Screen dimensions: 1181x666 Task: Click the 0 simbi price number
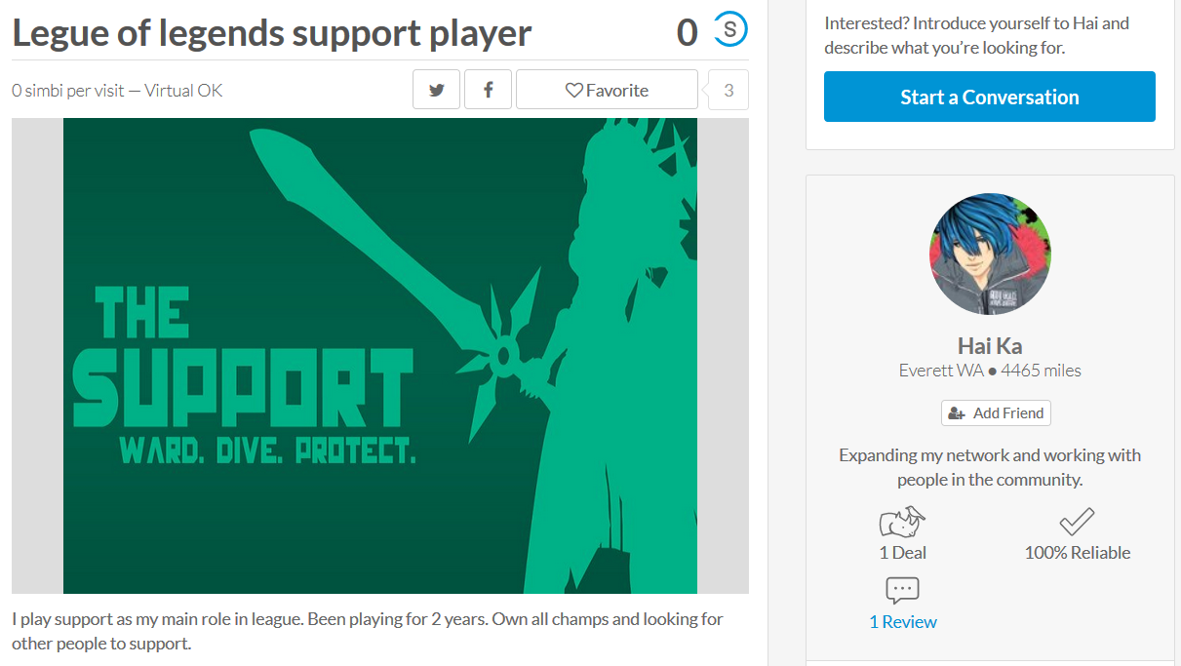(x=688, y=32)
